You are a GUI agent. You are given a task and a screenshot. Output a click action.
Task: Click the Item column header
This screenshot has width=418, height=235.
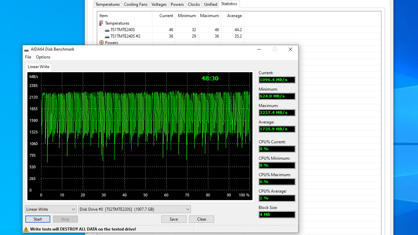pyautogui.click(x=125, y=16)
